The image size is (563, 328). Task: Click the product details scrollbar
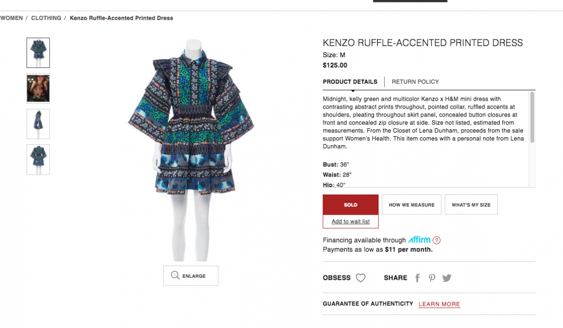[532, 117]
